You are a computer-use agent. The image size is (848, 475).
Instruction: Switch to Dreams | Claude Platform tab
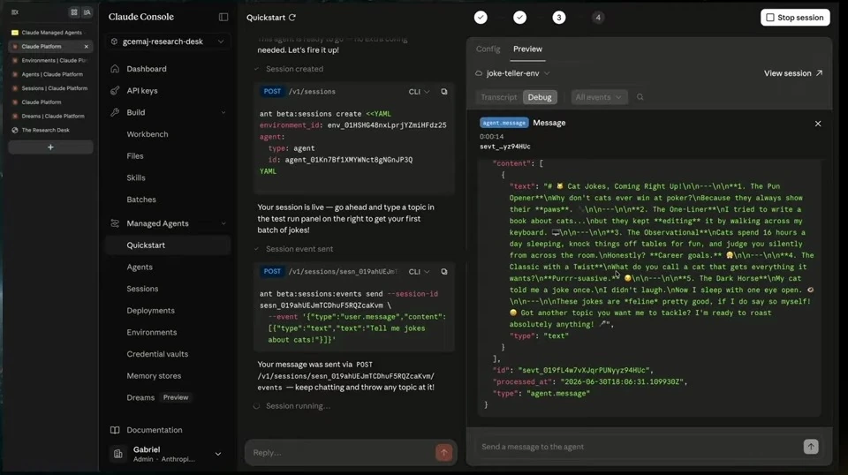click(50, 117)
